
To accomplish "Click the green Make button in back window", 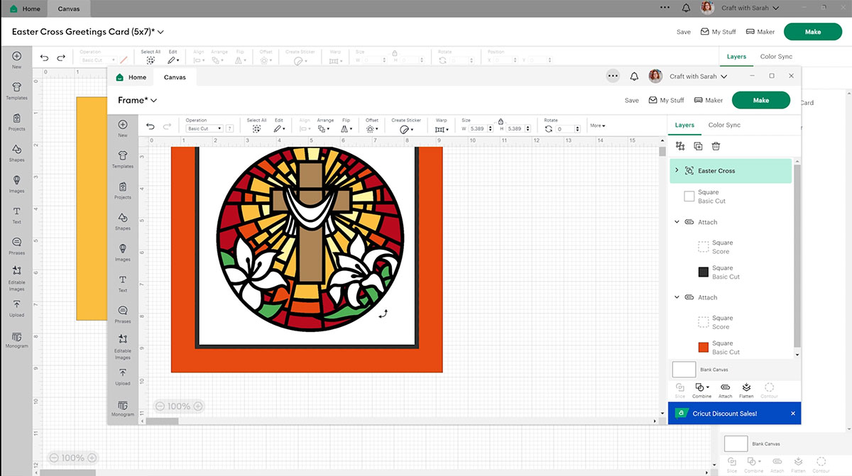I will pyautogui.click(x=813, y=32).
